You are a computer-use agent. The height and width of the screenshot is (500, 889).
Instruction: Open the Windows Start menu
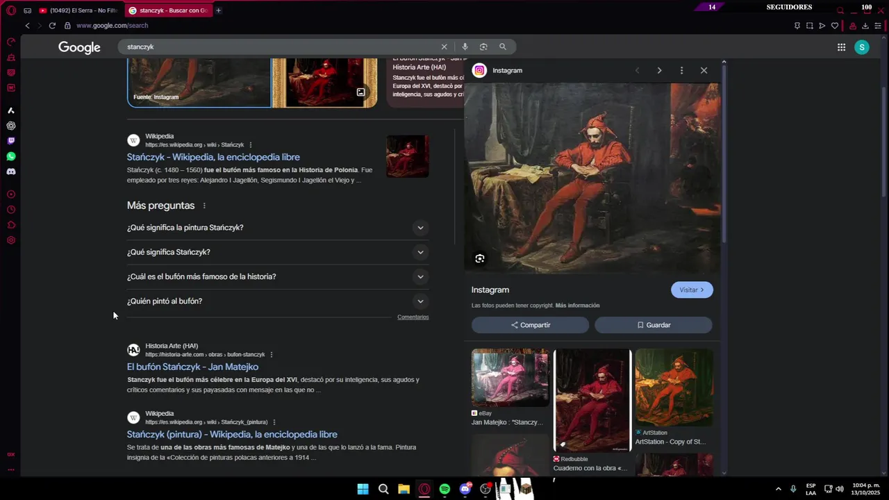click(363, 489)
